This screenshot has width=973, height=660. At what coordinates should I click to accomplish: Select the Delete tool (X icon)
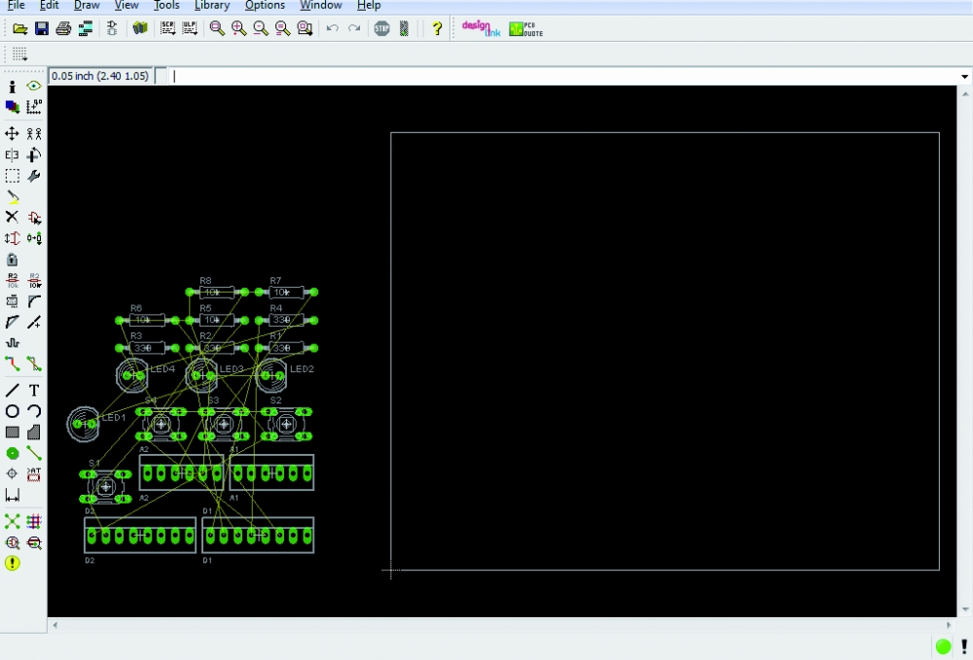point(12,217)
